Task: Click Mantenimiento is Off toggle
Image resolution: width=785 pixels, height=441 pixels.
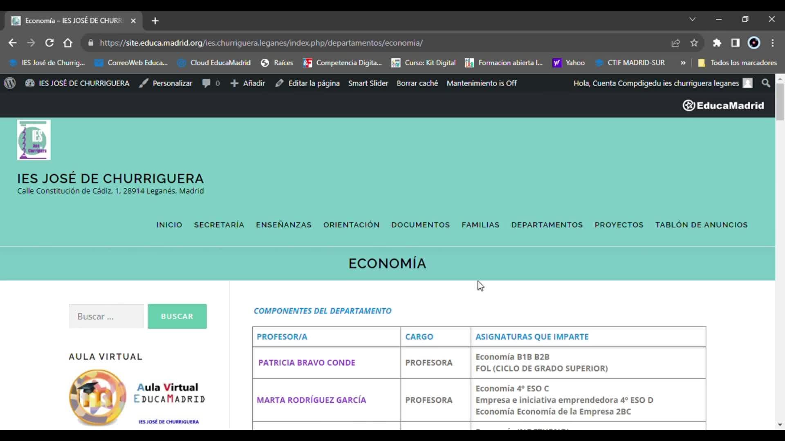Action: 481,83
